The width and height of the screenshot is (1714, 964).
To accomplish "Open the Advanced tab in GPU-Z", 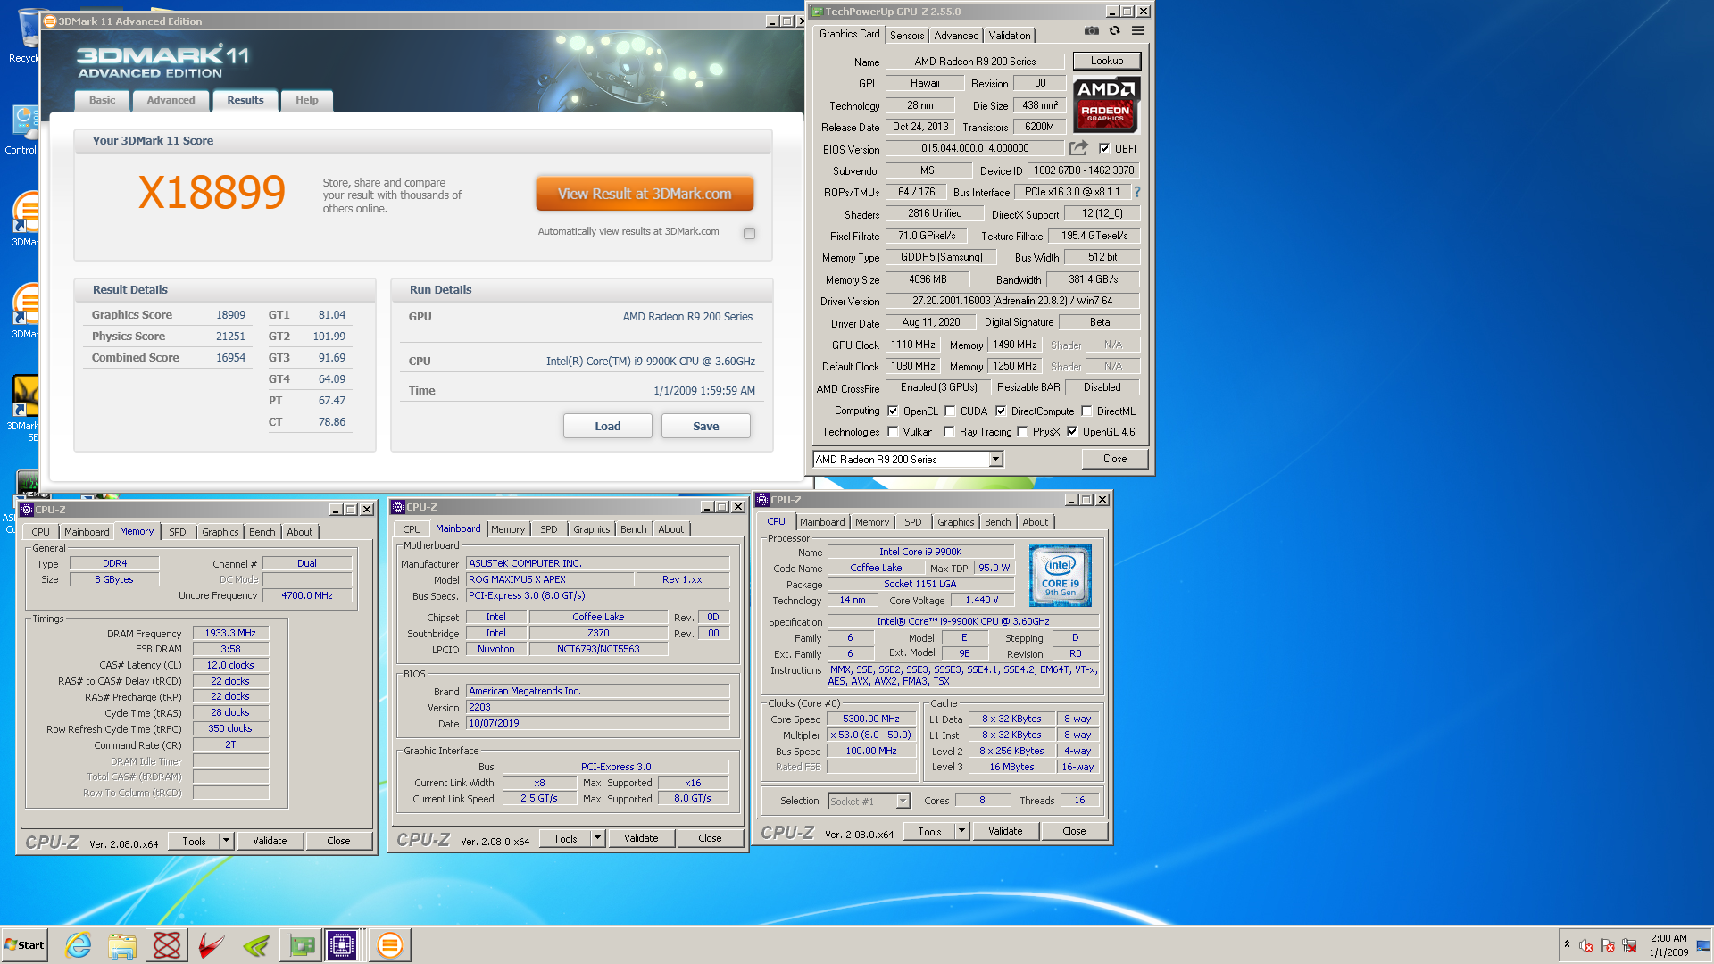I will click(x=956, y=36).
